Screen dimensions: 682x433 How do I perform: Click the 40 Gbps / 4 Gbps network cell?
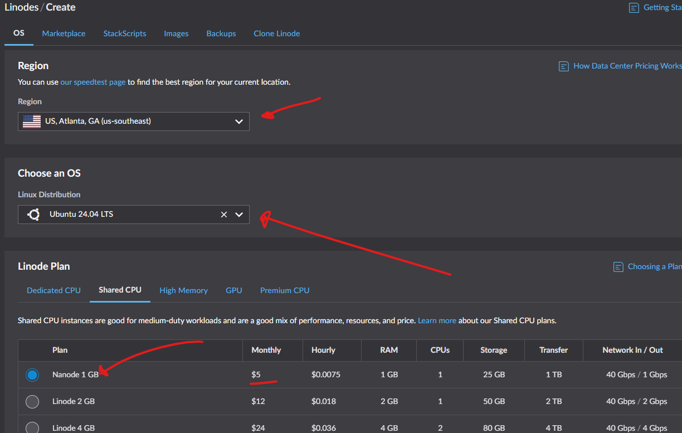pyautogui.click(x=636, y=428)
